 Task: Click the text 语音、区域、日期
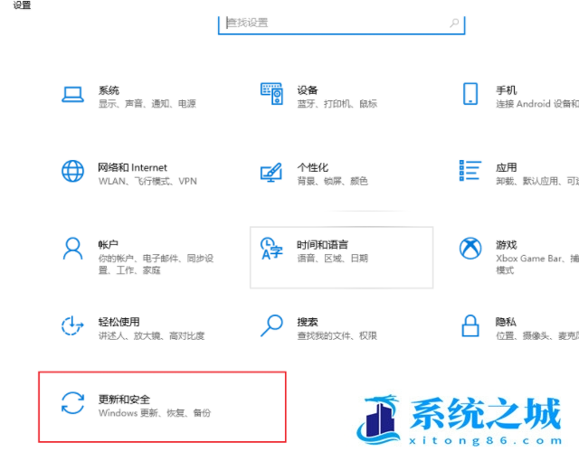[x=333, y=259]
